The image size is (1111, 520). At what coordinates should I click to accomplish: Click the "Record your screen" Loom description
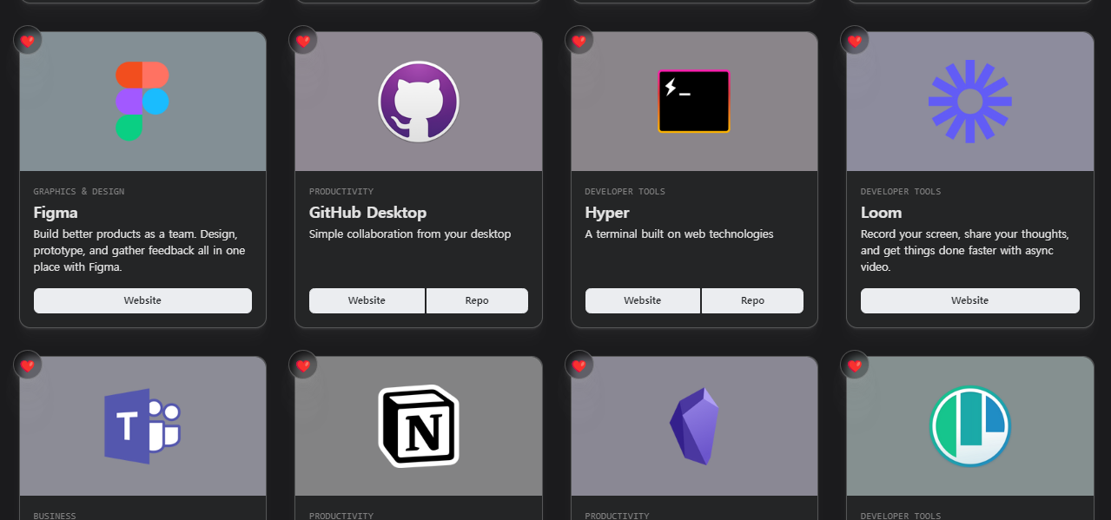[965, 250]
